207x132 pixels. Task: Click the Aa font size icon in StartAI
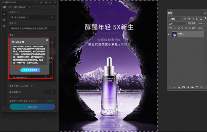[x=41, y=2]
